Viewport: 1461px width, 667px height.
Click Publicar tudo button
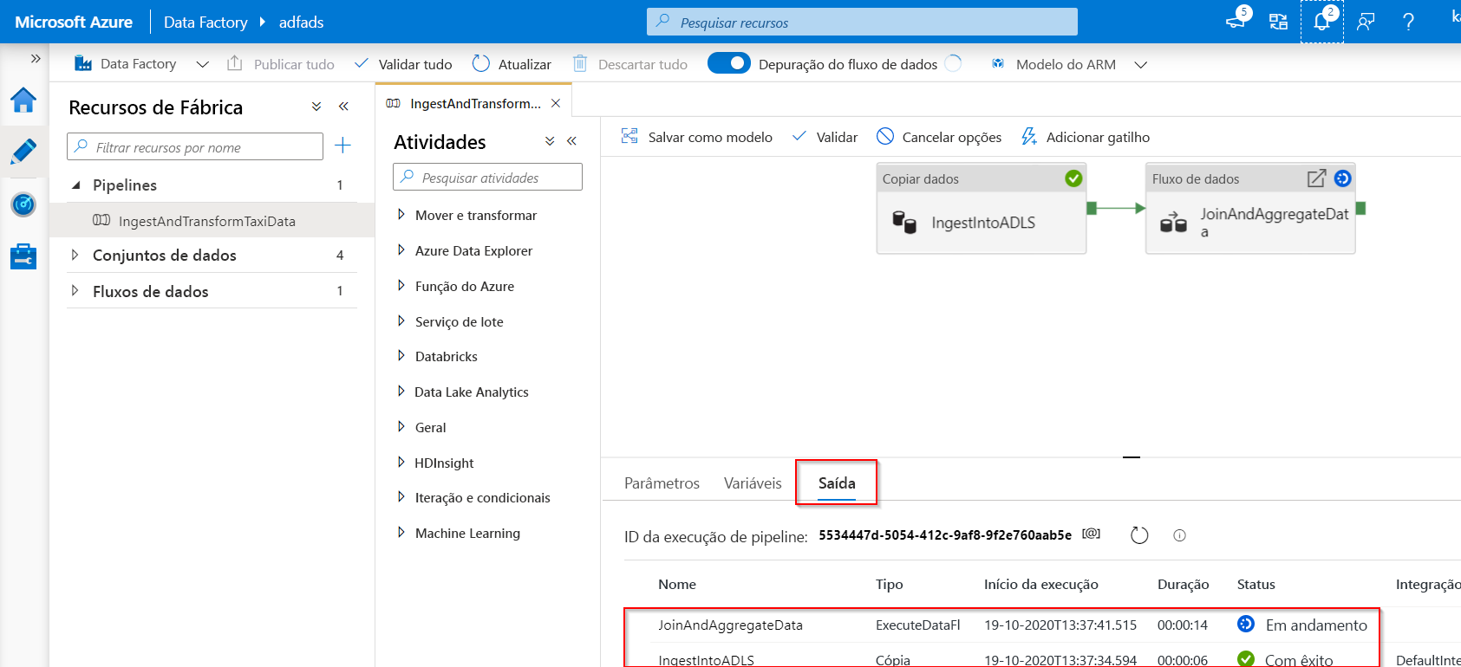281,64
